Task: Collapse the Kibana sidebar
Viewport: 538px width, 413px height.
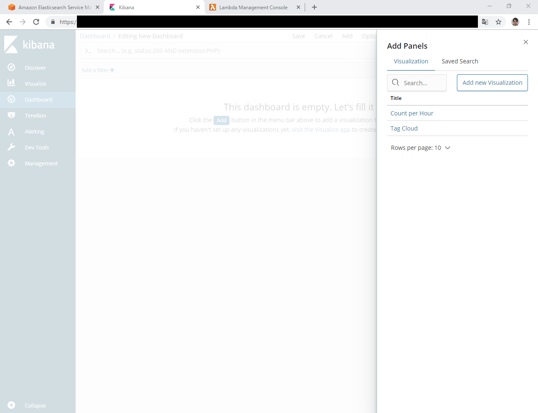Action: pos(11,405)
